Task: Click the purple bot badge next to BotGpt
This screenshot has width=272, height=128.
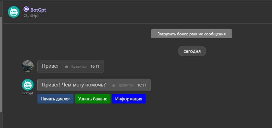Action: click(x=26, y=9)
